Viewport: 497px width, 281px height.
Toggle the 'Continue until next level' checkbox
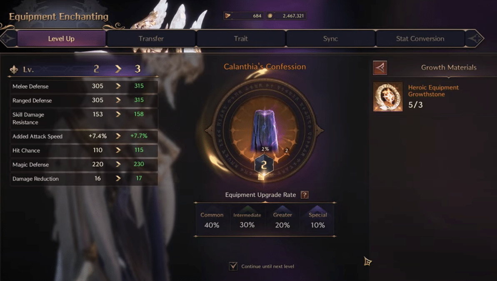coord(233,266)
